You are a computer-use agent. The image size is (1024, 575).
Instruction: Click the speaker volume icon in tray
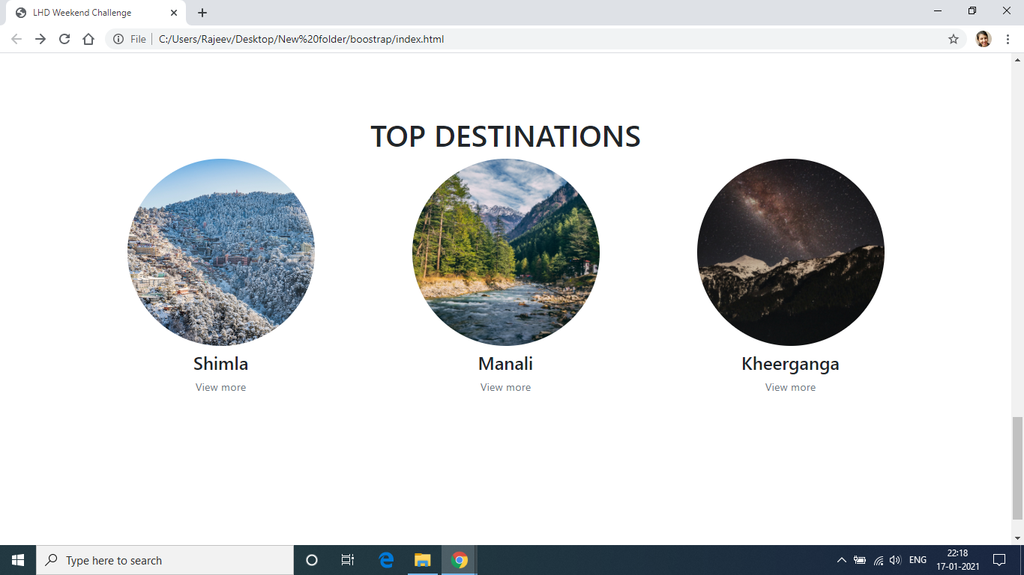pyautogui.click(x=895, y=560)
